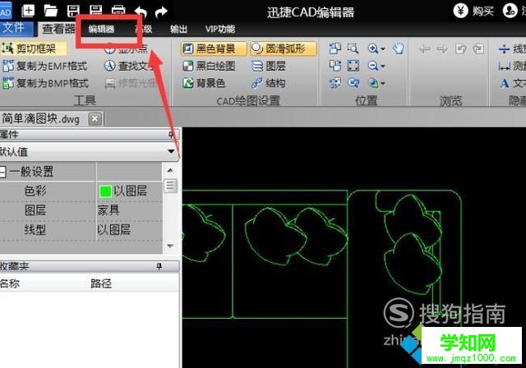
Task: Toggle 黑色背景 option
Action: (x=214, y=48)
